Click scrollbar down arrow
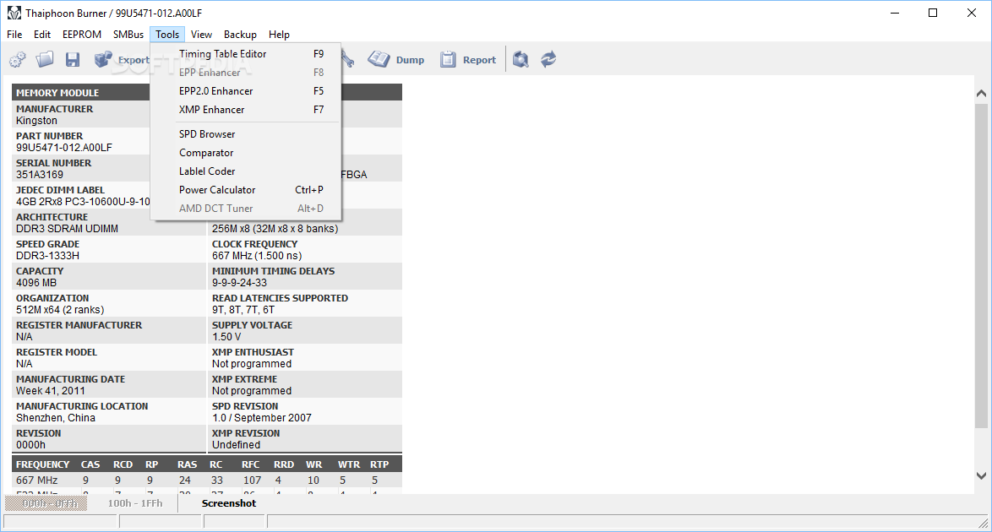Image resolution: width=992 pixels, height=532 pixels. (981, 475)
